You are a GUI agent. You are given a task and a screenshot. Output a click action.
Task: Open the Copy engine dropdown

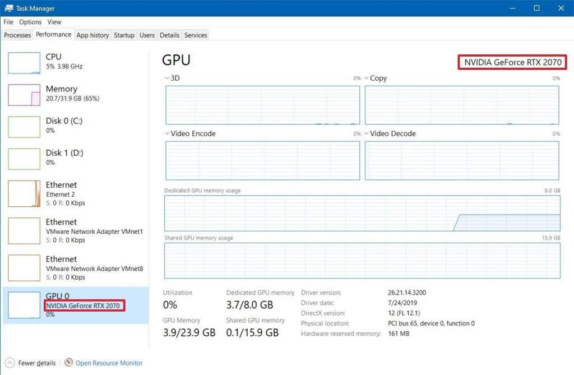tap(365, 78)
